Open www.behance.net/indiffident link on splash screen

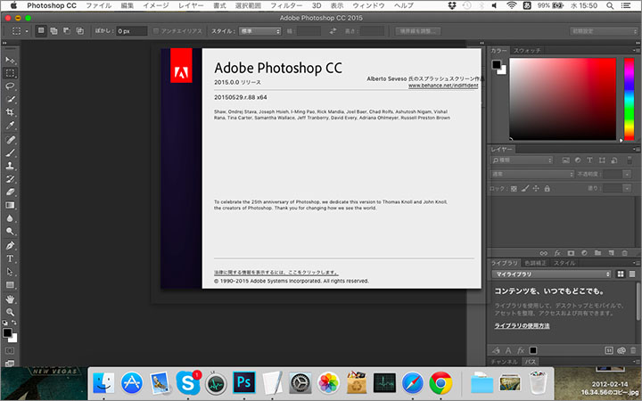tap(443, 86)
